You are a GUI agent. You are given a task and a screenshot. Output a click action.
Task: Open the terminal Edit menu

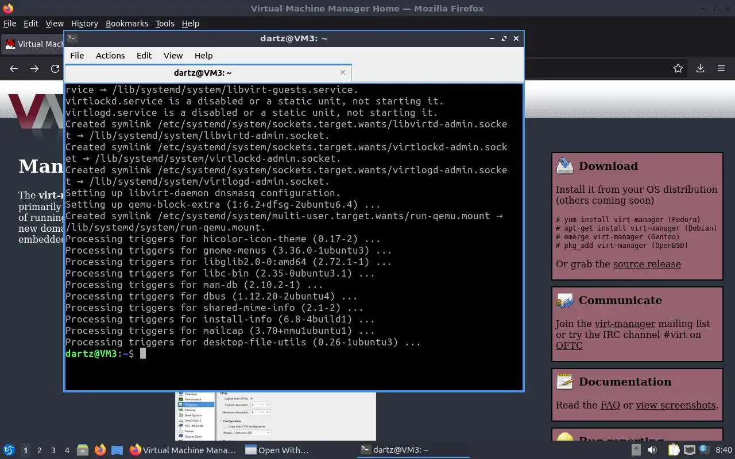(144, 56)
